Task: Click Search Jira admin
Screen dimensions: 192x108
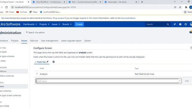Action: (35, 32)
